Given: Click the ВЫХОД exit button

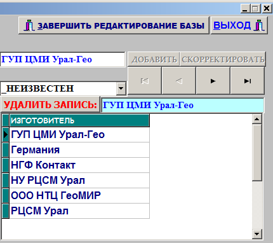Looking at the screenshot, I should (x=239, y=25).
